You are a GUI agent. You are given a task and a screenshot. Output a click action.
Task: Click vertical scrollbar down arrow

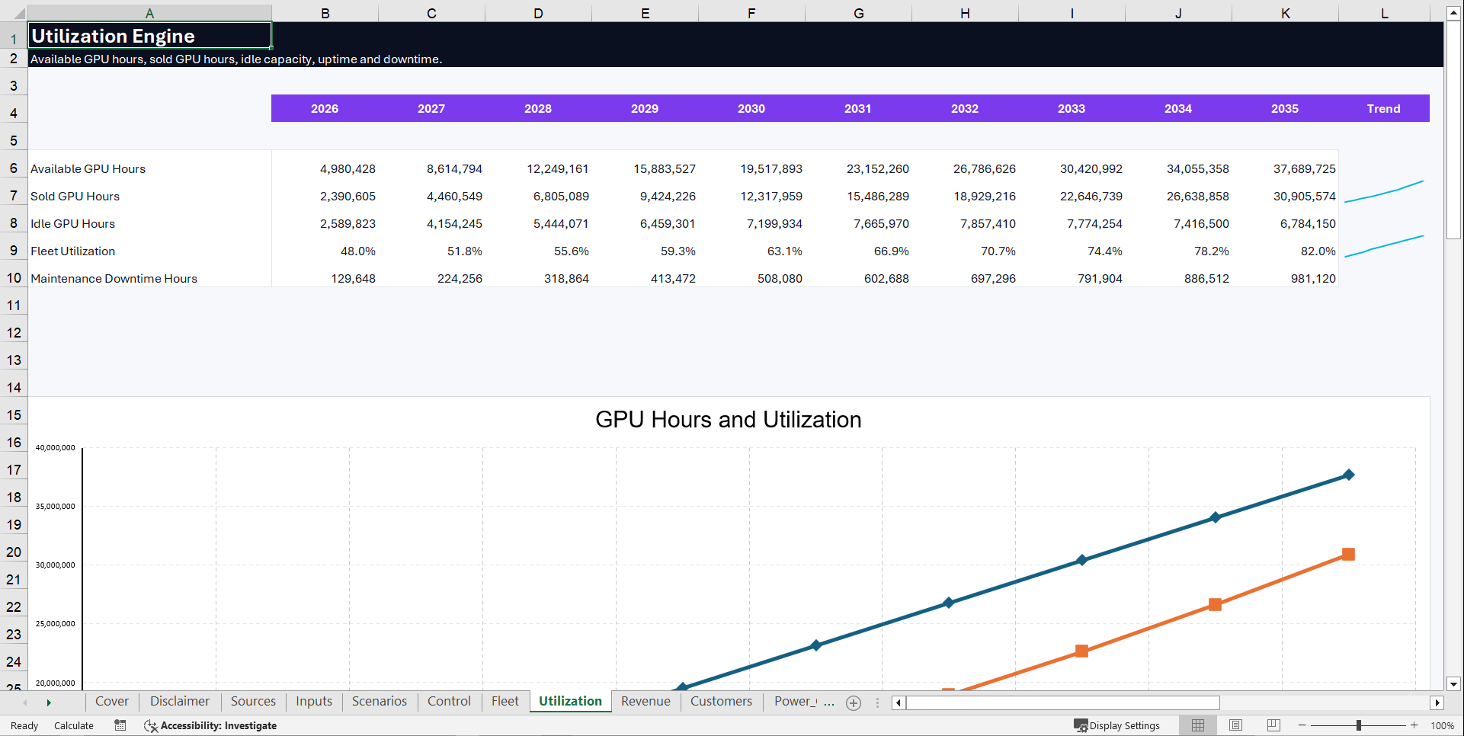pyautogui.click(x=1453, y=683)
